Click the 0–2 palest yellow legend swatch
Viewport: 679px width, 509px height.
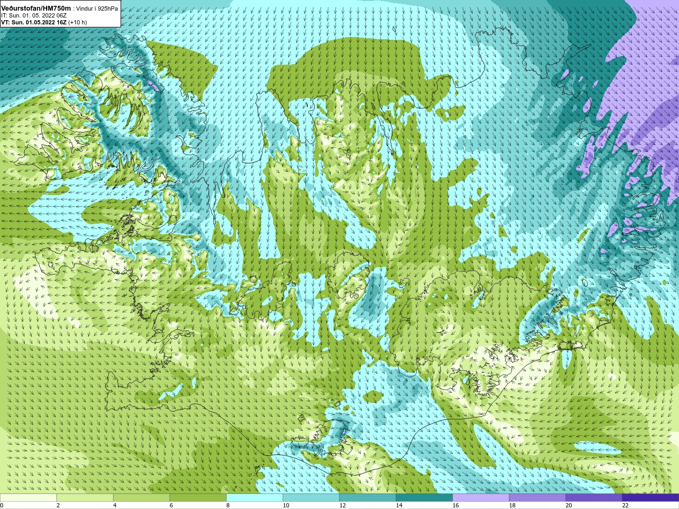(28, 498)
